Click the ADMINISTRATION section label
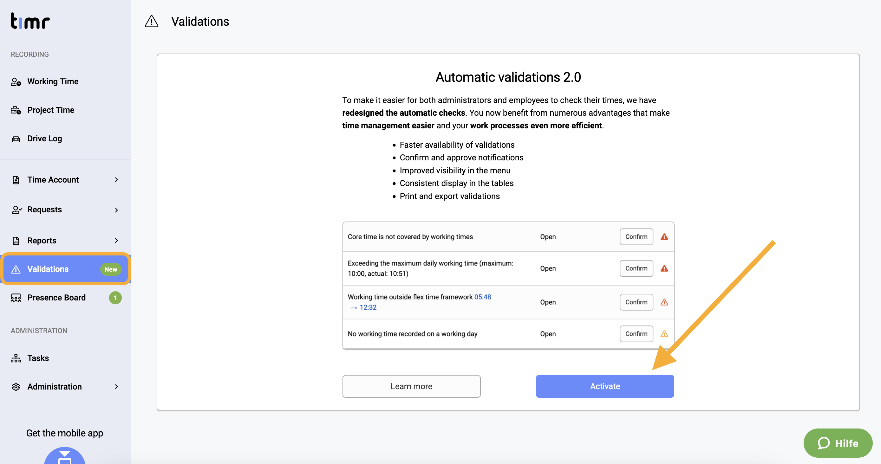Image resolution: width=881 pixels, height=464 pixels. (x=39, y=331)
